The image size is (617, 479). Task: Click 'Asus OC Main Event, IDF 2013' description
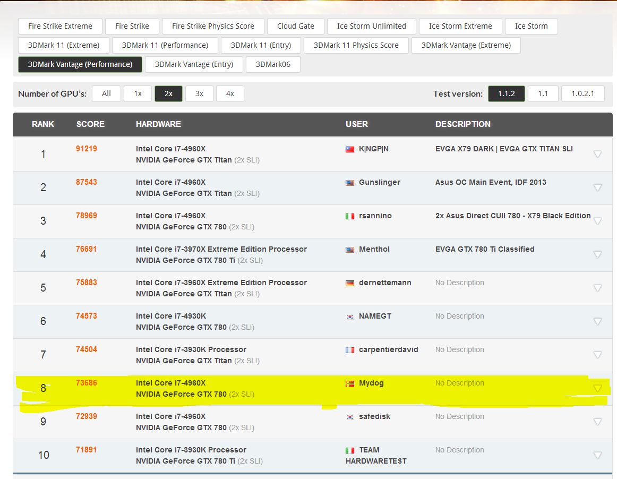tap(491, 182)
